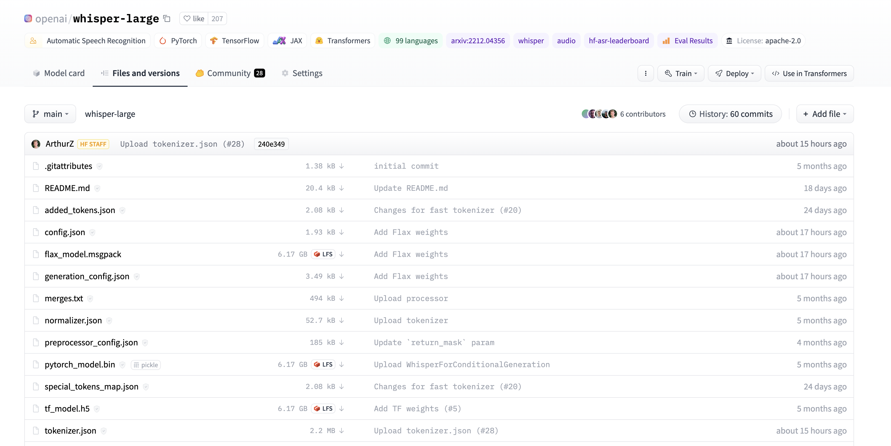The height and width of the screenshot is (446, 891).
Task: Click the security scan shield beside README.md
Action: pyautogui.click(x=97, y=188)
